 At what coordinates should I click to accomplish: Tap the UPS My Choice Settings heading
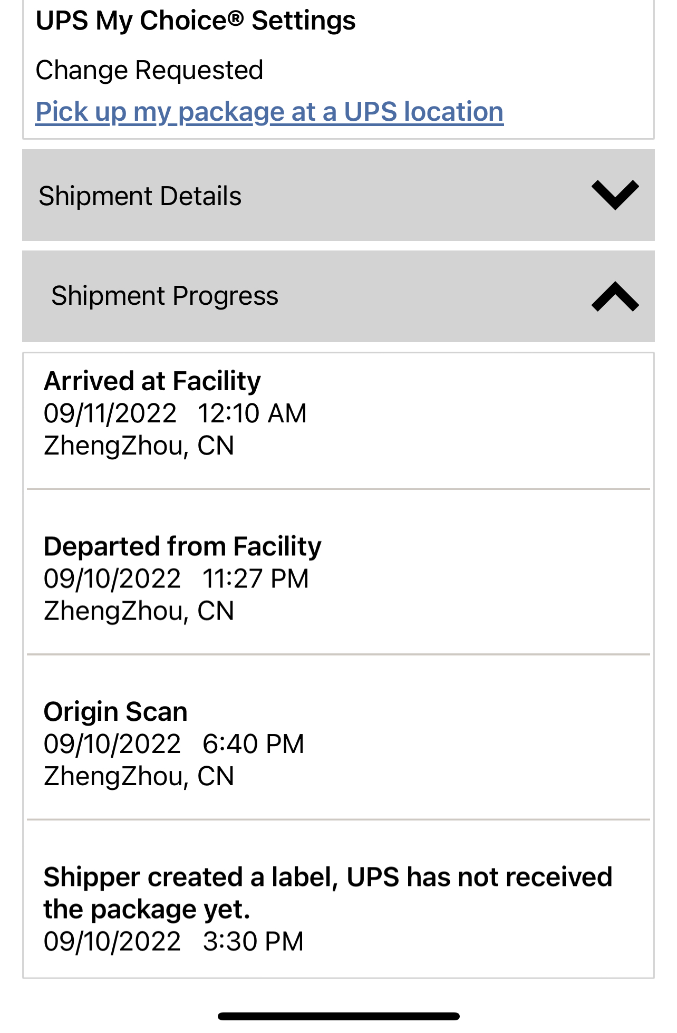[195, 21]
